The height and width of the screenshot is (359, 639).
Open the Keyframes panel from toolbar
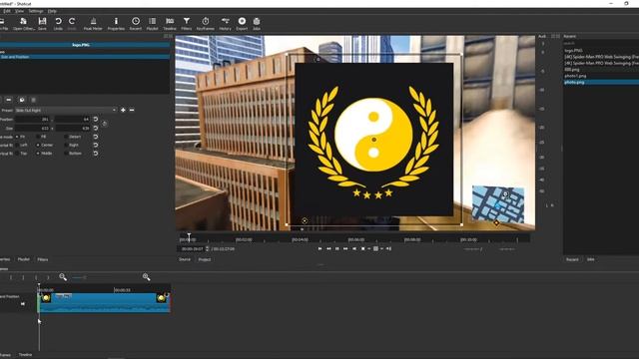206,24
